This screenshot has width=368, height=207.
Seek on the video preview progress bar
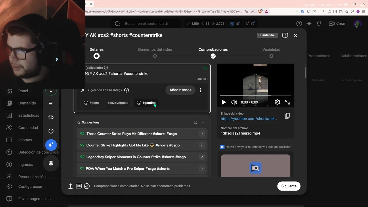[256, 95]
